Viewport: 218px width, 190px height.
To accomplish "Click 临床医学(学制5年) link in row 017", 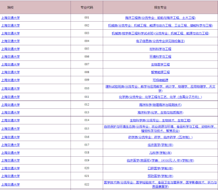I will pyautogui.click(x=160, y=145).
